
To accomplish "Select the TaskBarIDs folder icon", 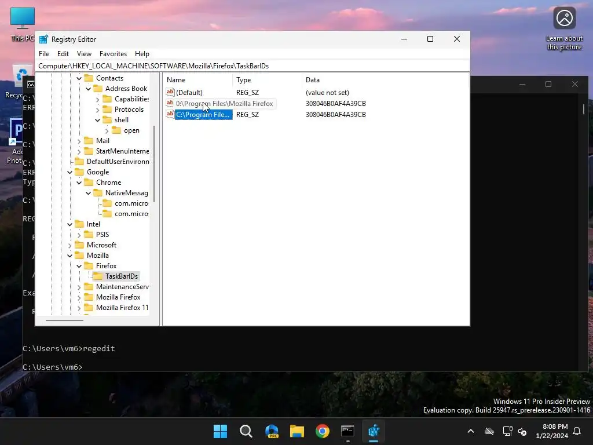I will 98,276.
